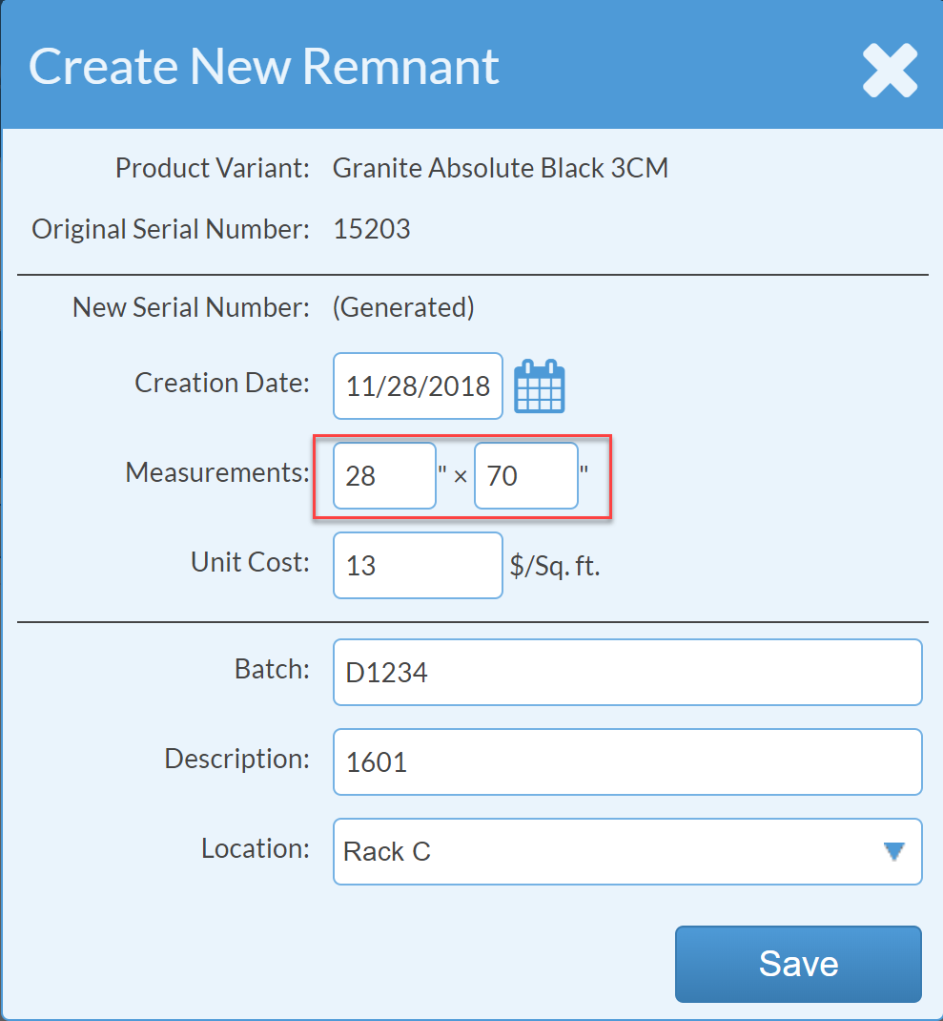Click the Creation Date input field
Screen dimensions: 943x1021
[x=418, y=386]
